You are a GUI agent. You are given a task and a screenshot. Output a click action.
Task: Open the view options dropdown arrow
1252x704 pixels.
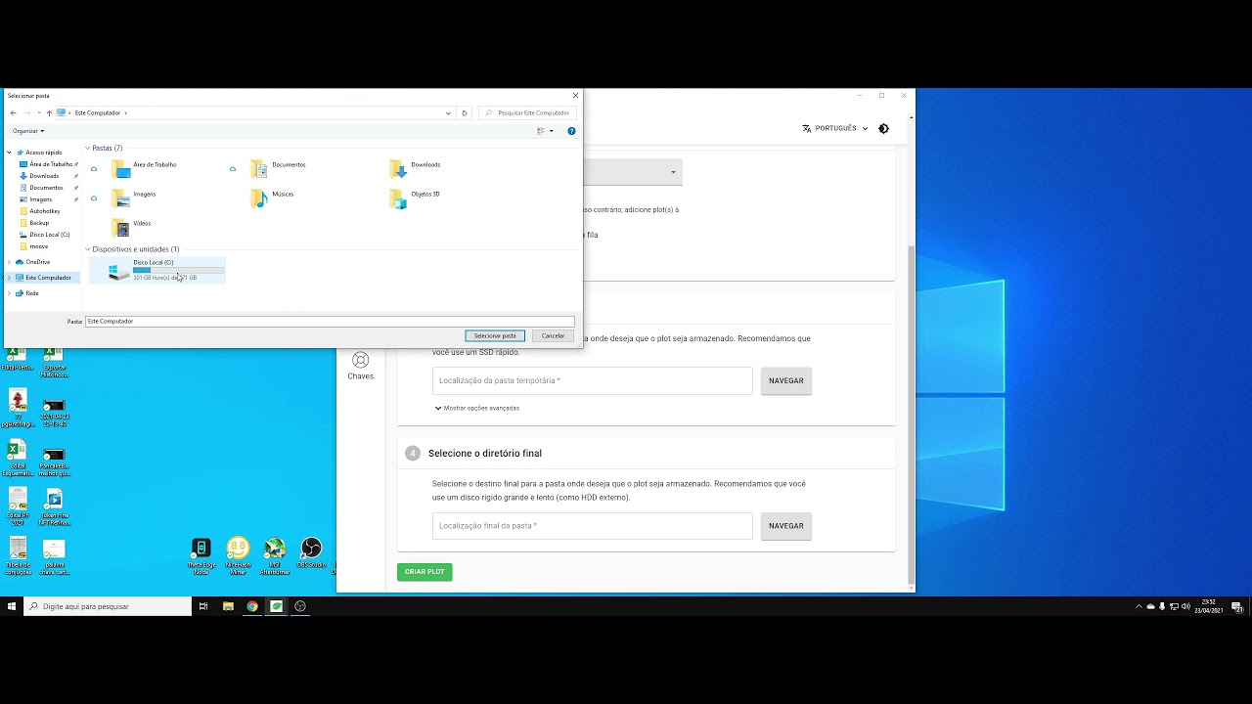pyautogui.click(x=551, y=131)
